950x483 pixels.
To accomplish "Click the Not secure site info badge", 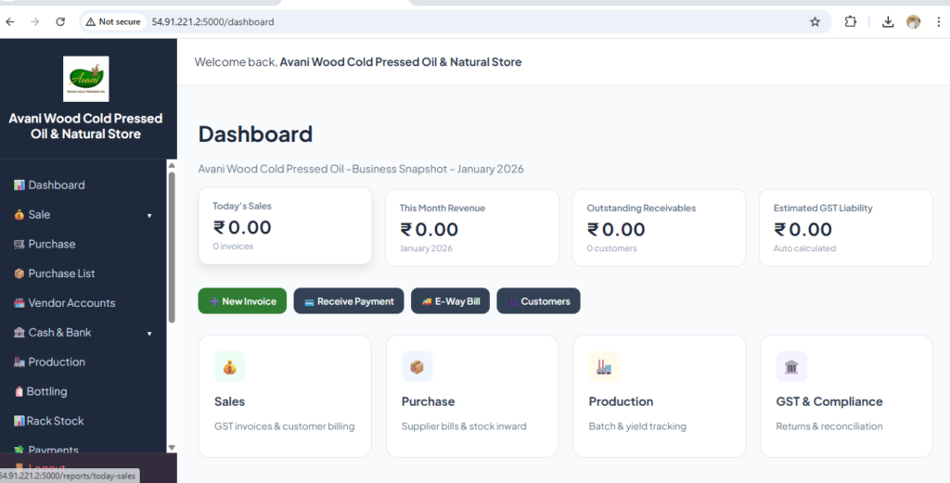I will (x=113, y=22).
